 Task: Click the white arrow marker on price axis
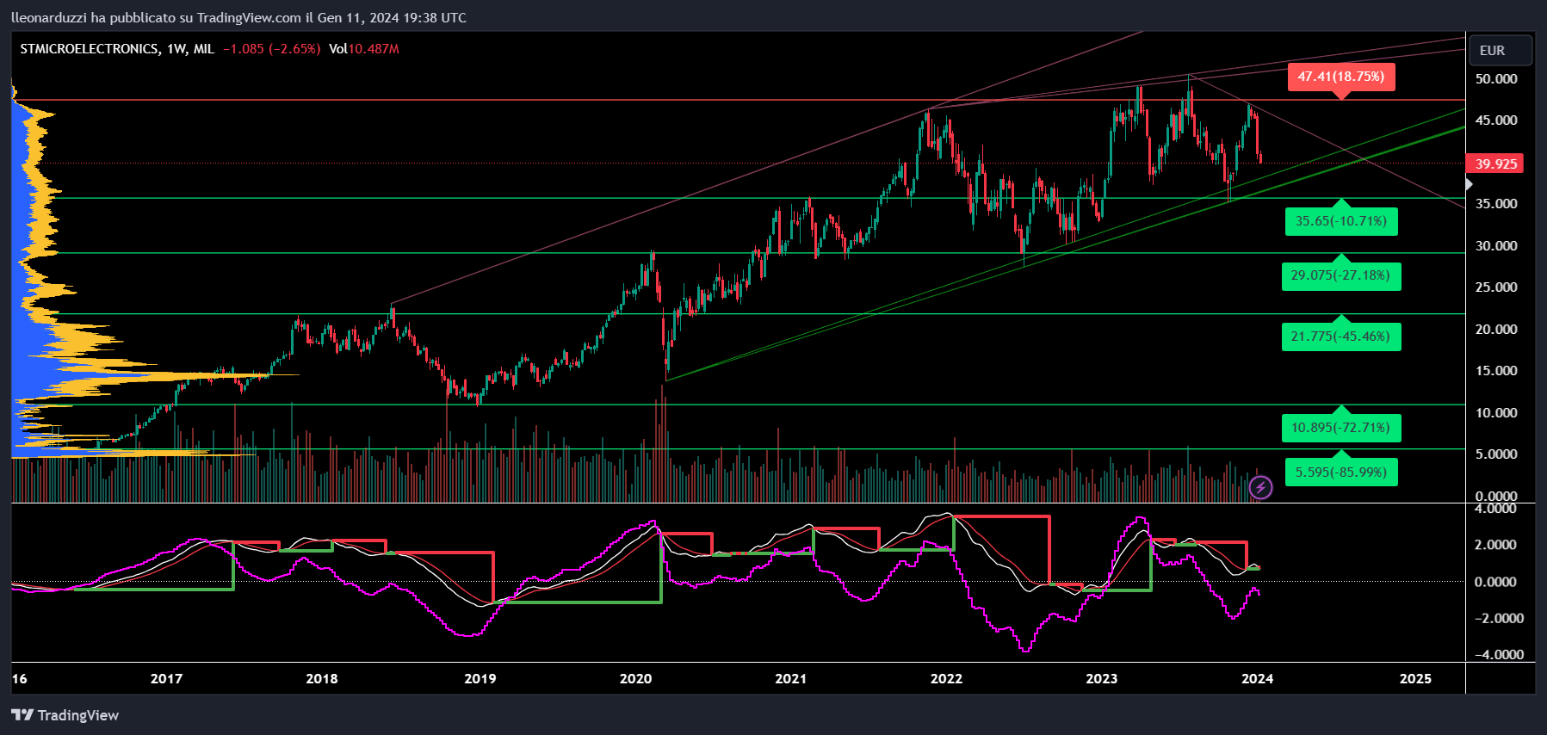point(1469,183)
